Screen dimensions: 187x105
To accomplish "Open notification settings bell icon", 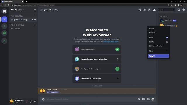I will coord(145,10).
